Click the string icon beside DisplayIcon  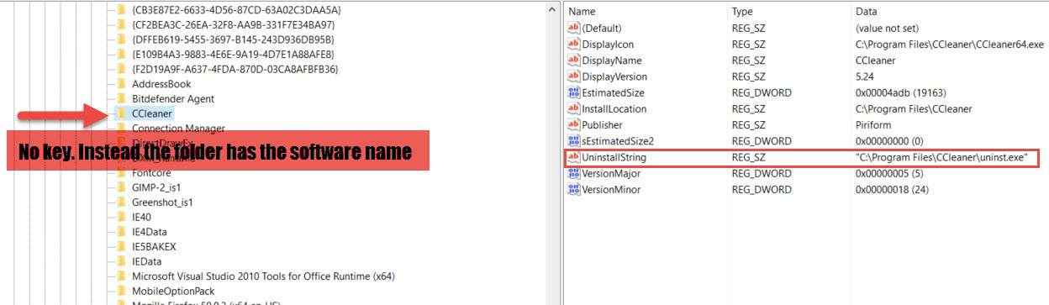(574, 45)
